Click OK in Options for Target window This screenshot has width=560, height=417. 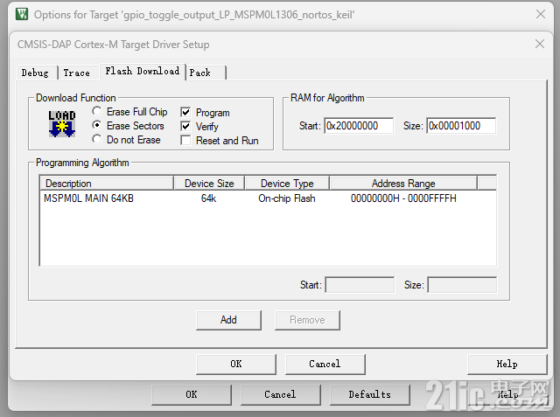tap(192, 394)
